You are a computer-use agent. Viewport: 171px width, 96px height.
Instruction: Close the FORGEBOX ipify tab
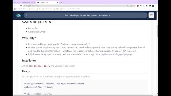coord(58,2)
